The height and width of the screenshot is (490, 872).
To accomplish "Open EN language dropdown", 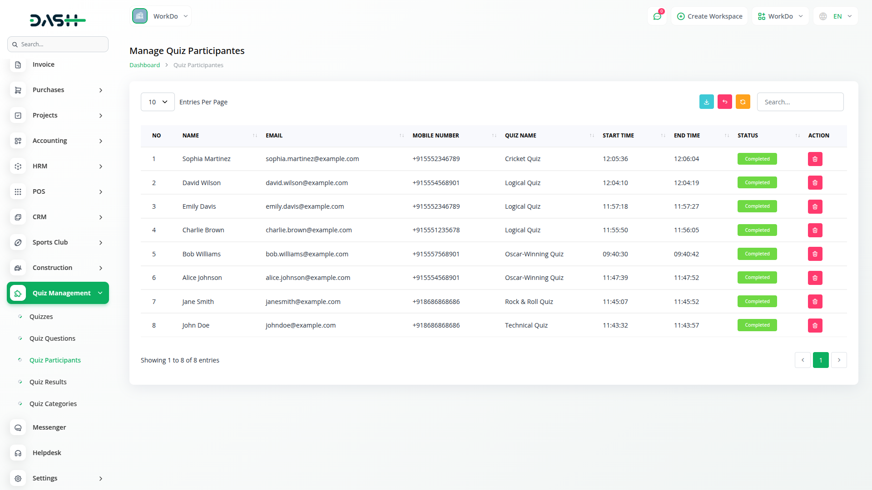I will coord(836,16).
